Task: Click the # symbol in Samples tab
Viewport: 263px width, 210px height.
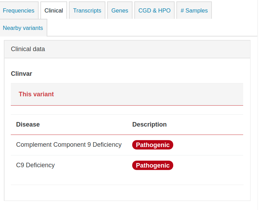Action: pos(182,10)
